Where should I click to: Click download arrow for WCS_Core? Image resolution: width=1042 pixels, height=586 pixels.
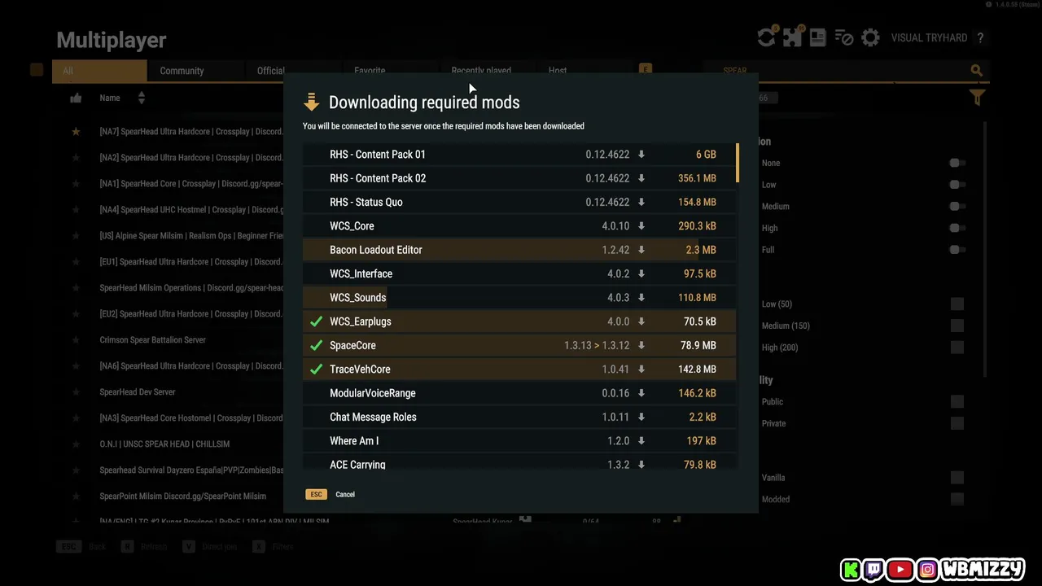tap(641, 226)
